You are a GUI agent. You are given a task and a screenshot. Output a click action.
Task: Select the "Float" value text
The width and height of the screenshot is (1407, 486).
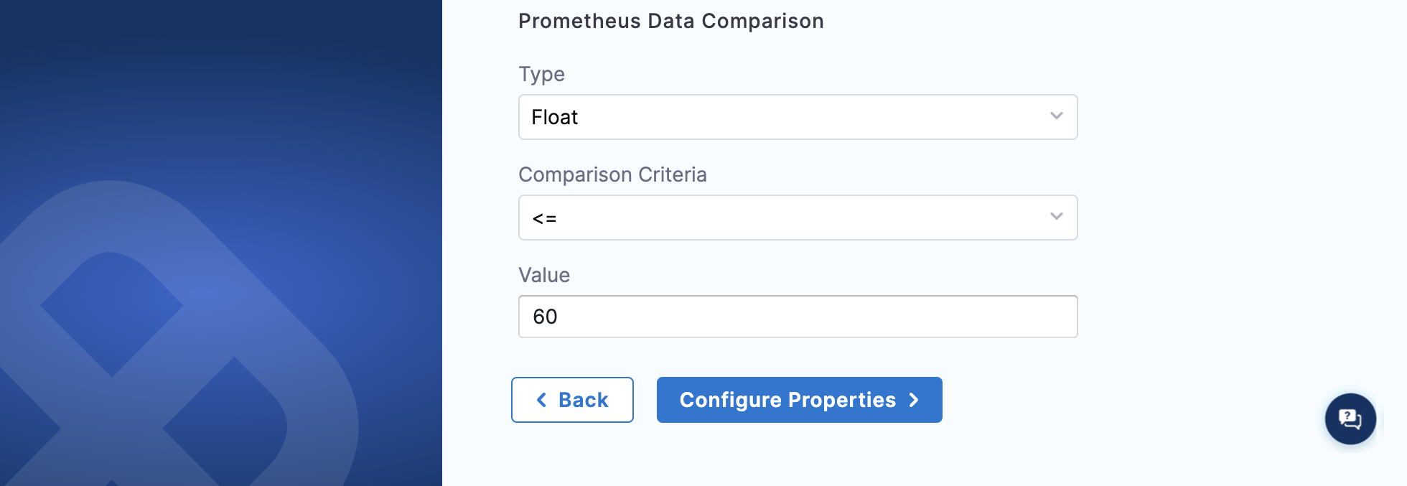point(554,117)
